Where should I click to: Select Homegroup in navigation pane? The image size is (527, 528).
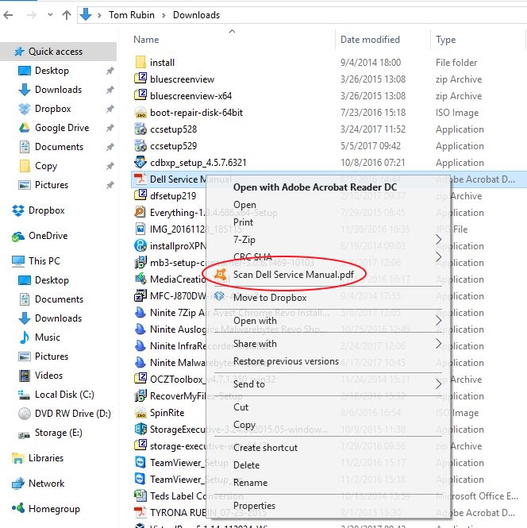tap(54, 508)
